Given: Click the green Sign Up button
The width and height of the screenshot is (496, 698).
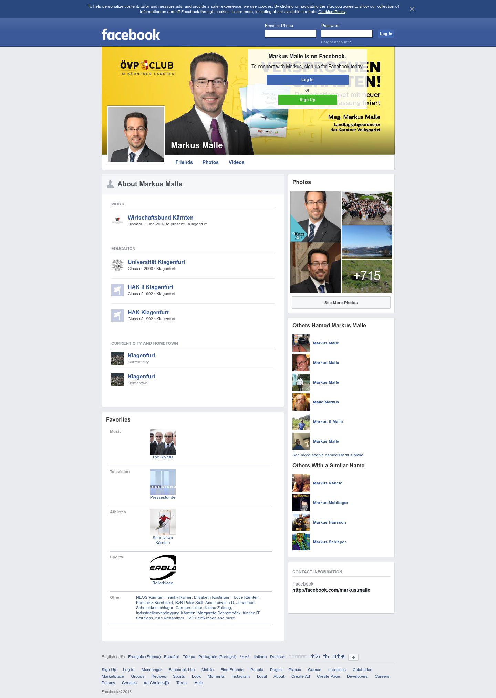Looking at the screenshot, I should pyautogui.click(x=308, y=100).
